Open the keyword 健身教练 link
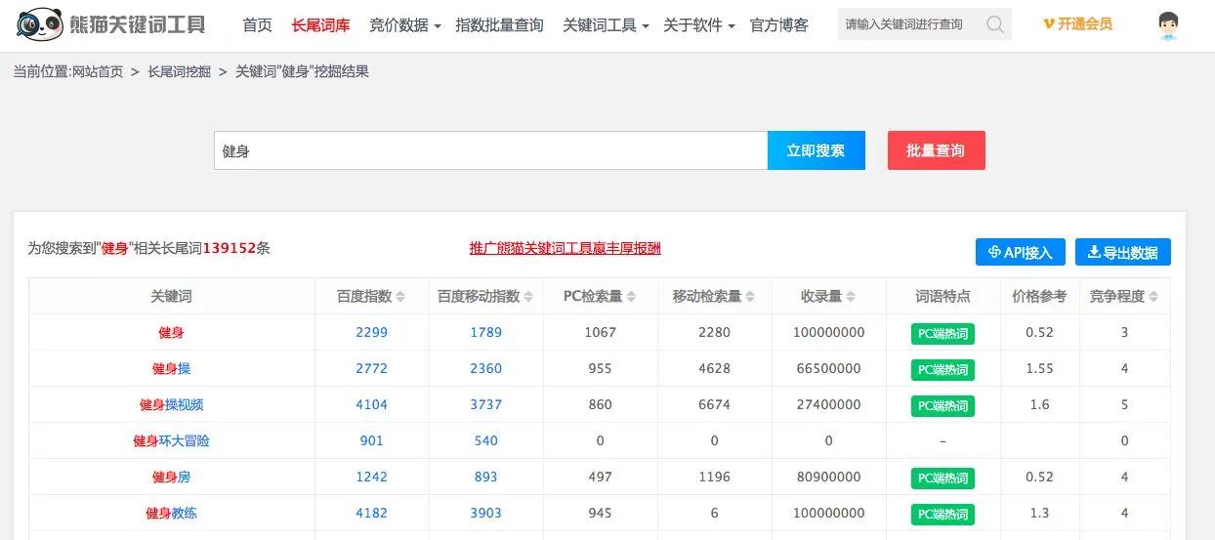The height and width of the screenshot is (540, 1215). (x=171, y=513)
